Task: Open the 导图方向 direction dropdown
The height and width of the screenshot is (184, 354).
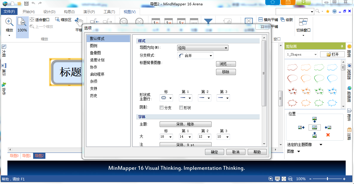Action: 203,48
